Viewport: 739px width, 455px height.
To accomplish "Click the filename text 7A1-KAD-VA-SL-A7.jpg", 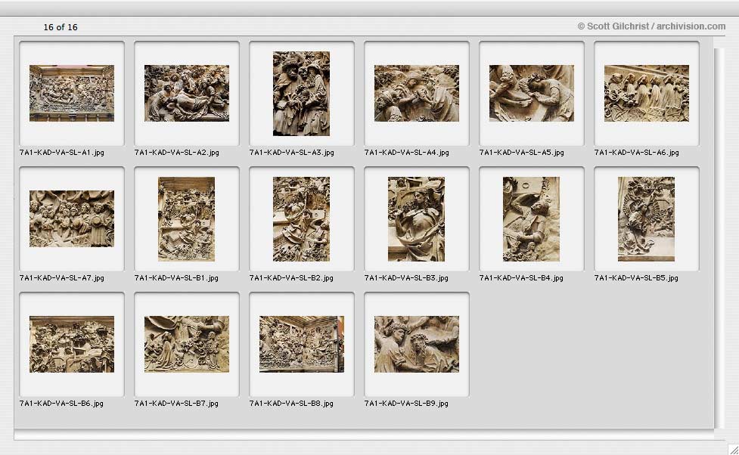I will coord(62,278).
